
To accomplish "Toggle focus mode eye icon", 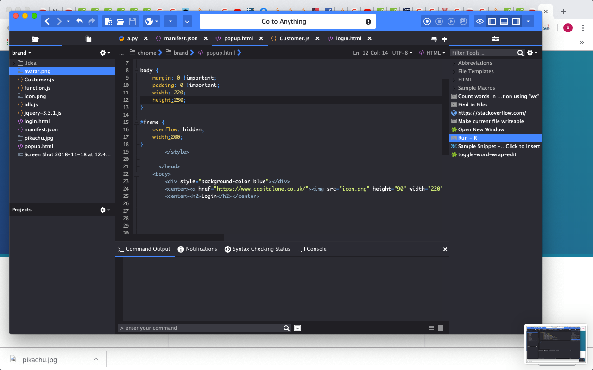I will pos(480,21).
